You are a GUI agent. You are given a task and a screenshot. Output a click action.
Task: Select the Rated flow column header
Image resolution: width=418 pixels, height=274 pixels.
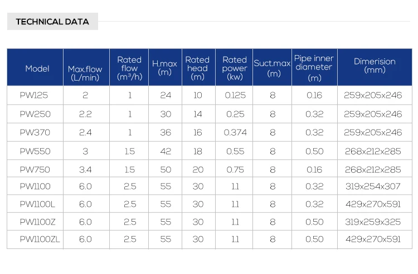[x=129, y=68]
